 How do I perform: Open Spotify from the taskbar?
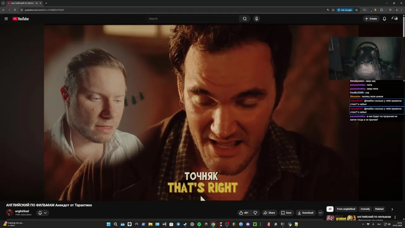coord(199,224)
